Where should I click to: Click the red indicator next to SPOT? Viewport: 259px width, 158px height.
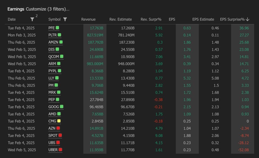coord(60,135)
